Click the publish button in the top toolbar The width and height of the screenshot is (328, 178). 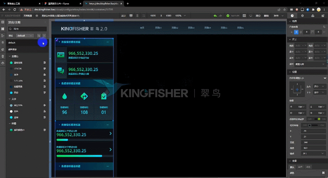click(x=276, y=16)
